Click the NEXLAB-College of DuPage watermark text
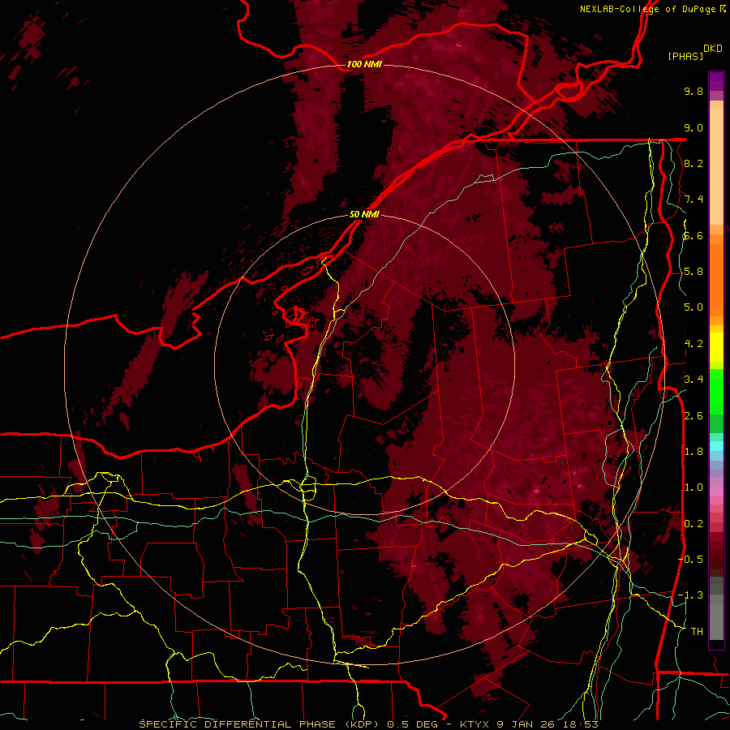The width and height of the screenshot is (730, 730). click(649, 9)
